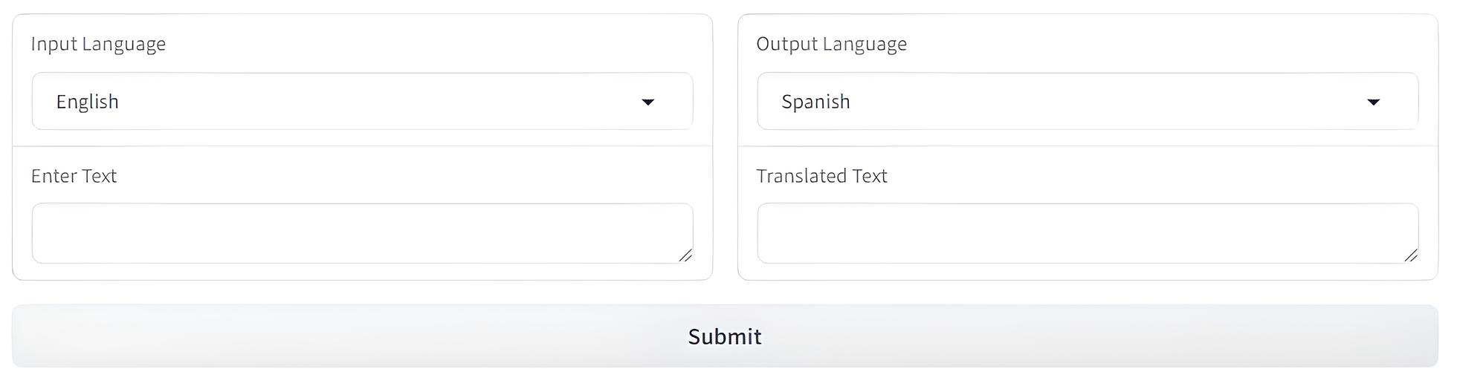
Task: Select the Spanish value in Output Language
Action: click(x=815, y=102)
